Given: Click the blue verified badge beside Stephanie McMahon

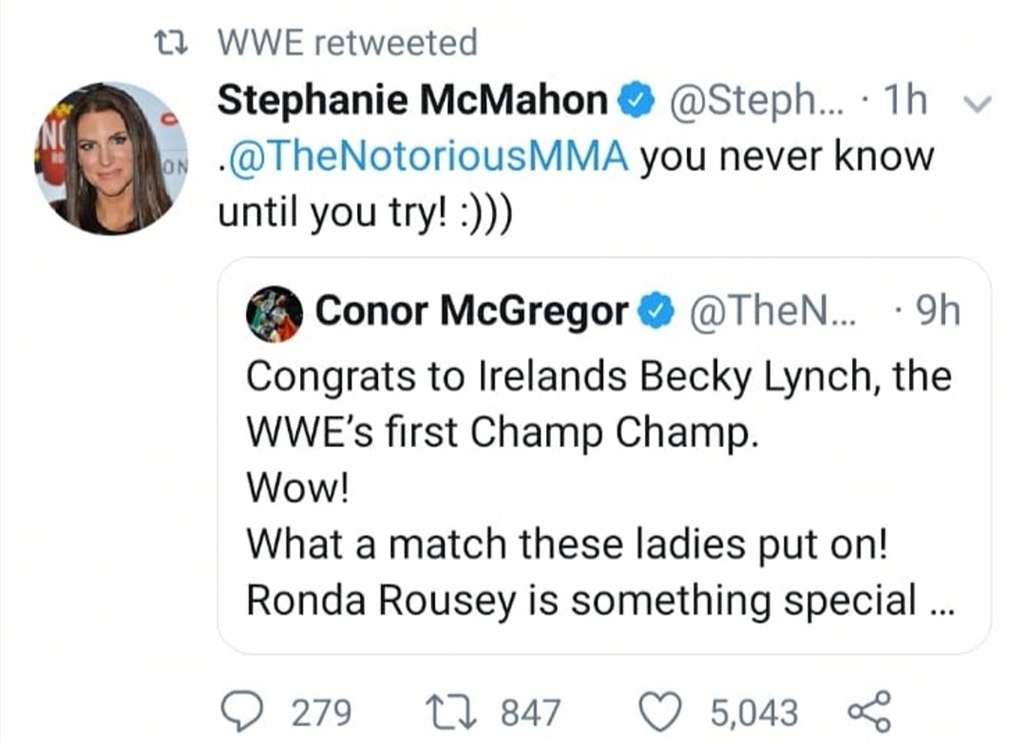Looking at the screenshot, I should pyautogui.click(x=636, y=102).
